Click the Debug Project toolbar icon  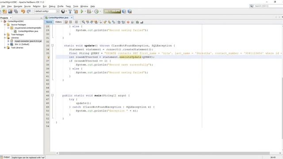click(x=89, y=11)
